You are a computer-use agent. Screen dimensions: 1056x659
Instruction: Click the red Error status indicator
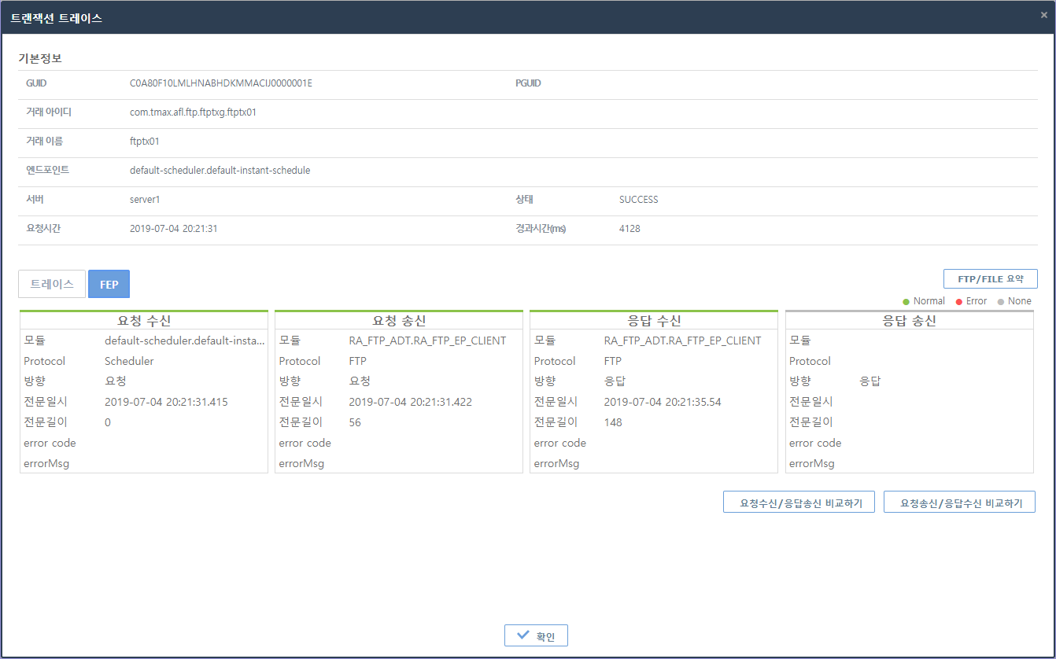tap(960, 300)
